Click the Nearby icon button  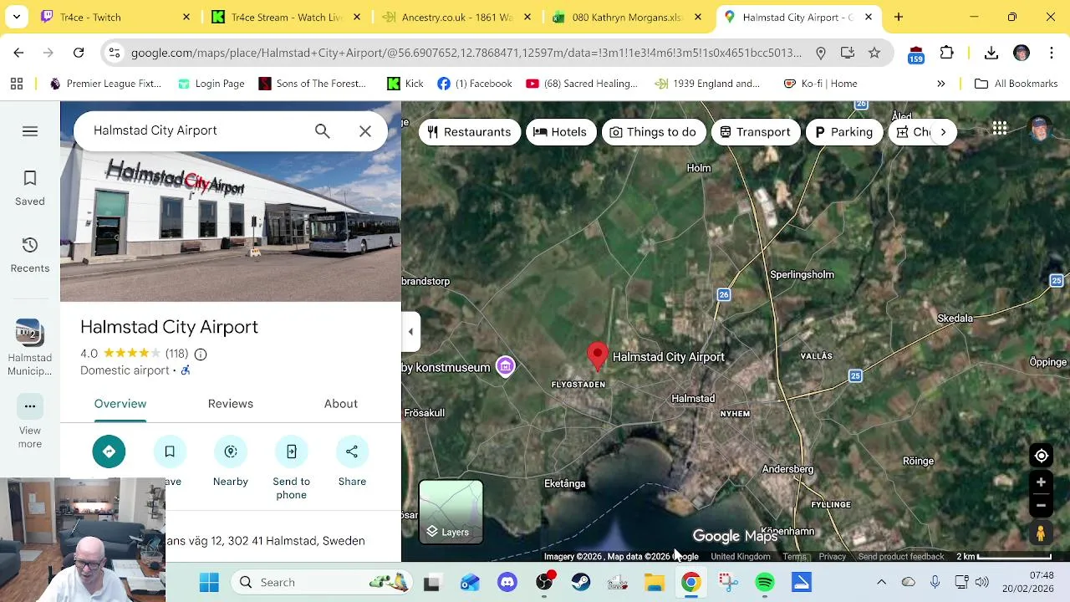[x=231, y=451]
